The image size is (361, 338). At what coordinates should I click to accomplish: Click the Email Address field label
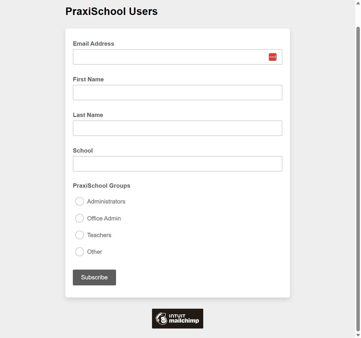click(93, 44)
